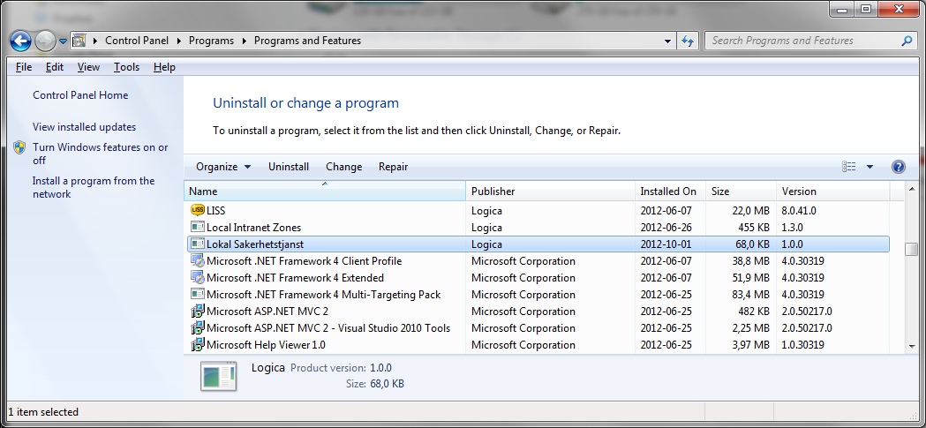
Task: Expand arrow after Control Panel breadcrumb
Action: pos(179,41)
